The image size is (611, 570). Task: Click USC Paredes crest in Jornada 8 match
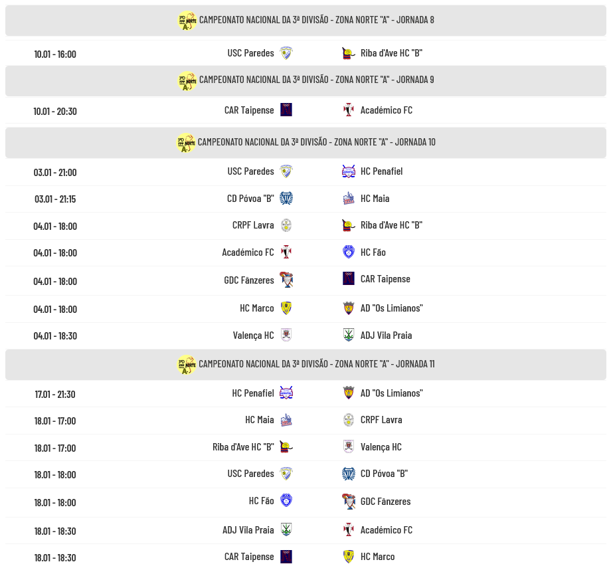coord(286,53)
